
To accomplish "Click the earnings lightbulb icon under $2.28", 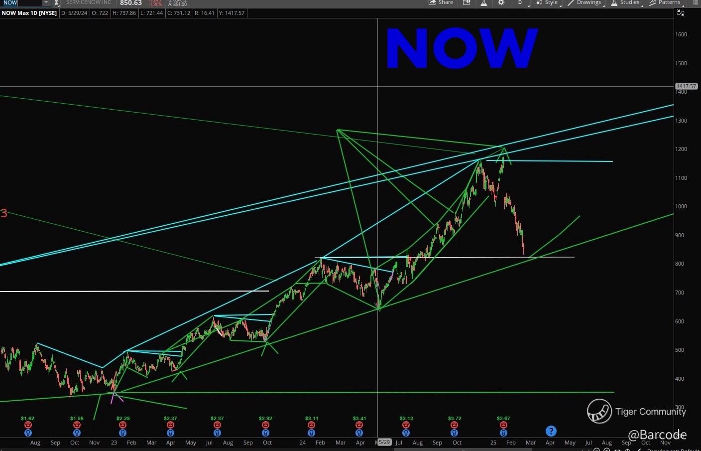I will [123, 433].
